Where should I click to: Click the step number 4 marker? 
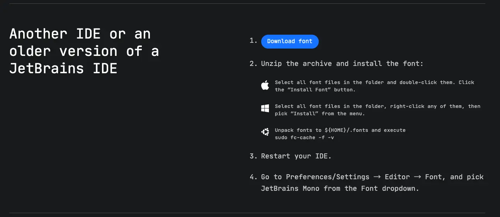coord(253,177)
